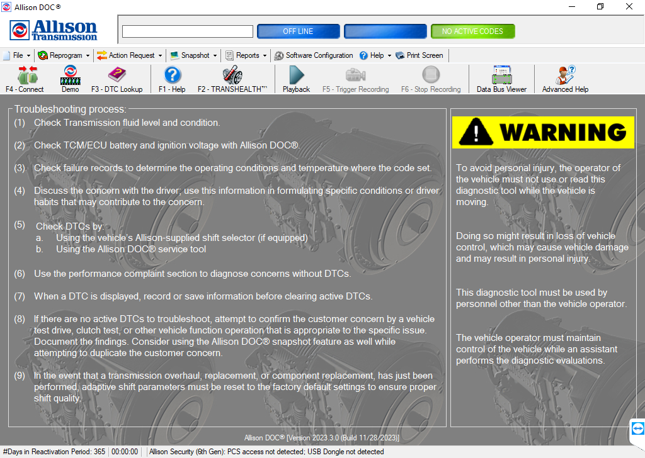This screenshot has height=458, width=645.
Task: Select Print Screen from the menu bar
Action: (x=420, y=55)
